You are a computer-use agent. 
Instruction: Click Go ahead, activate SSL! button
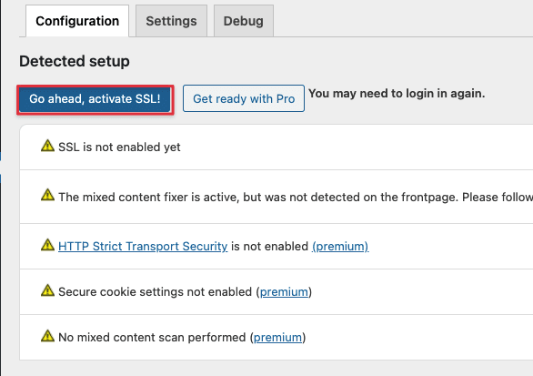[x=95, y=99]
